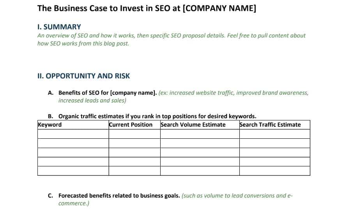Click the Current Position header cell
Viewport: 347px width, 212px height.
135,125
